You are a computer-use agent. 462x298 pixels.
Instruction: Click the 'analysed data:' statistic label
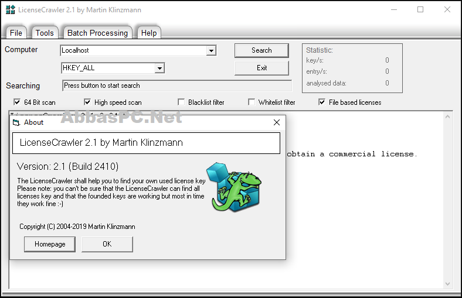[x=326, y=83]
